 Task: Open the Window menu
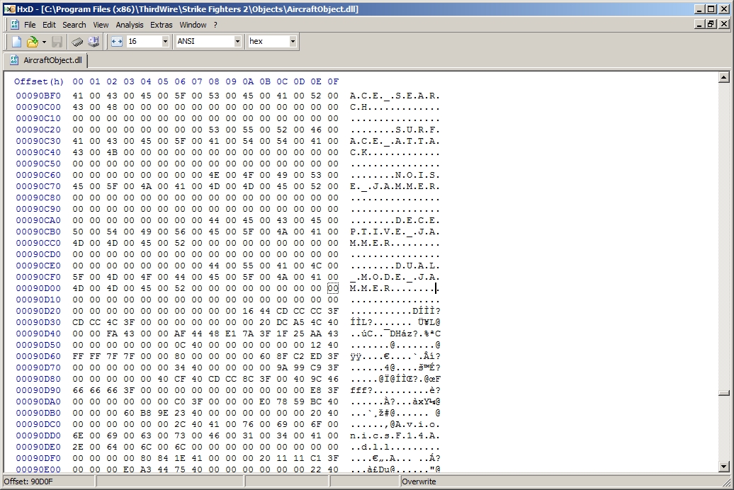(193, 25)
